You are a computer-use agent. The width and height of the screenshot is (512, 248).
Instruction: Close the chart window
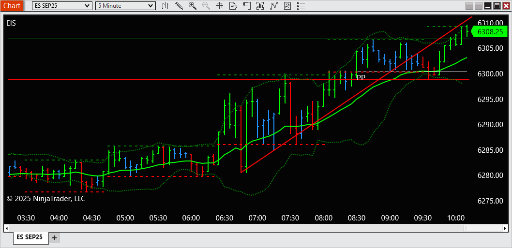tap(506, 6)
